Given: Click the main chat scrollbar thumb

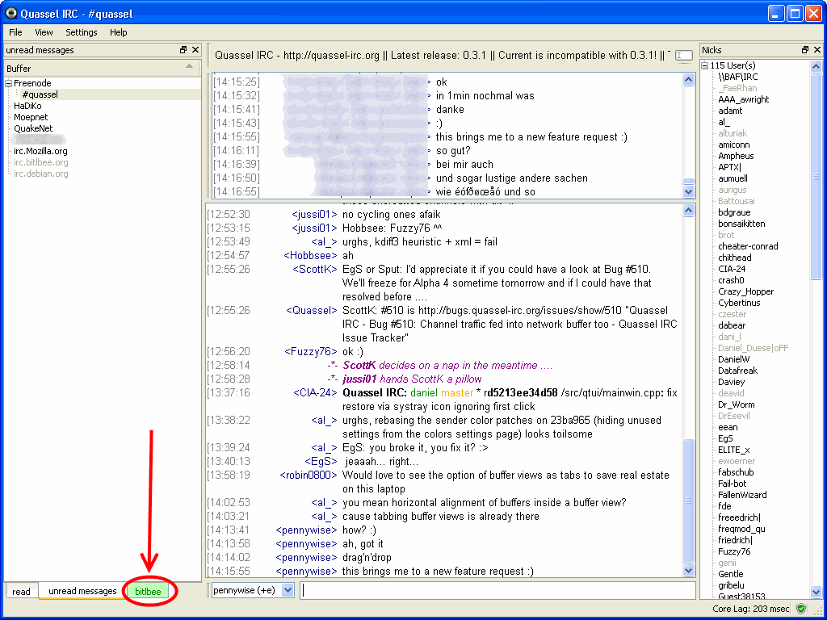Looking at the screenshot, I should [688, 501].
